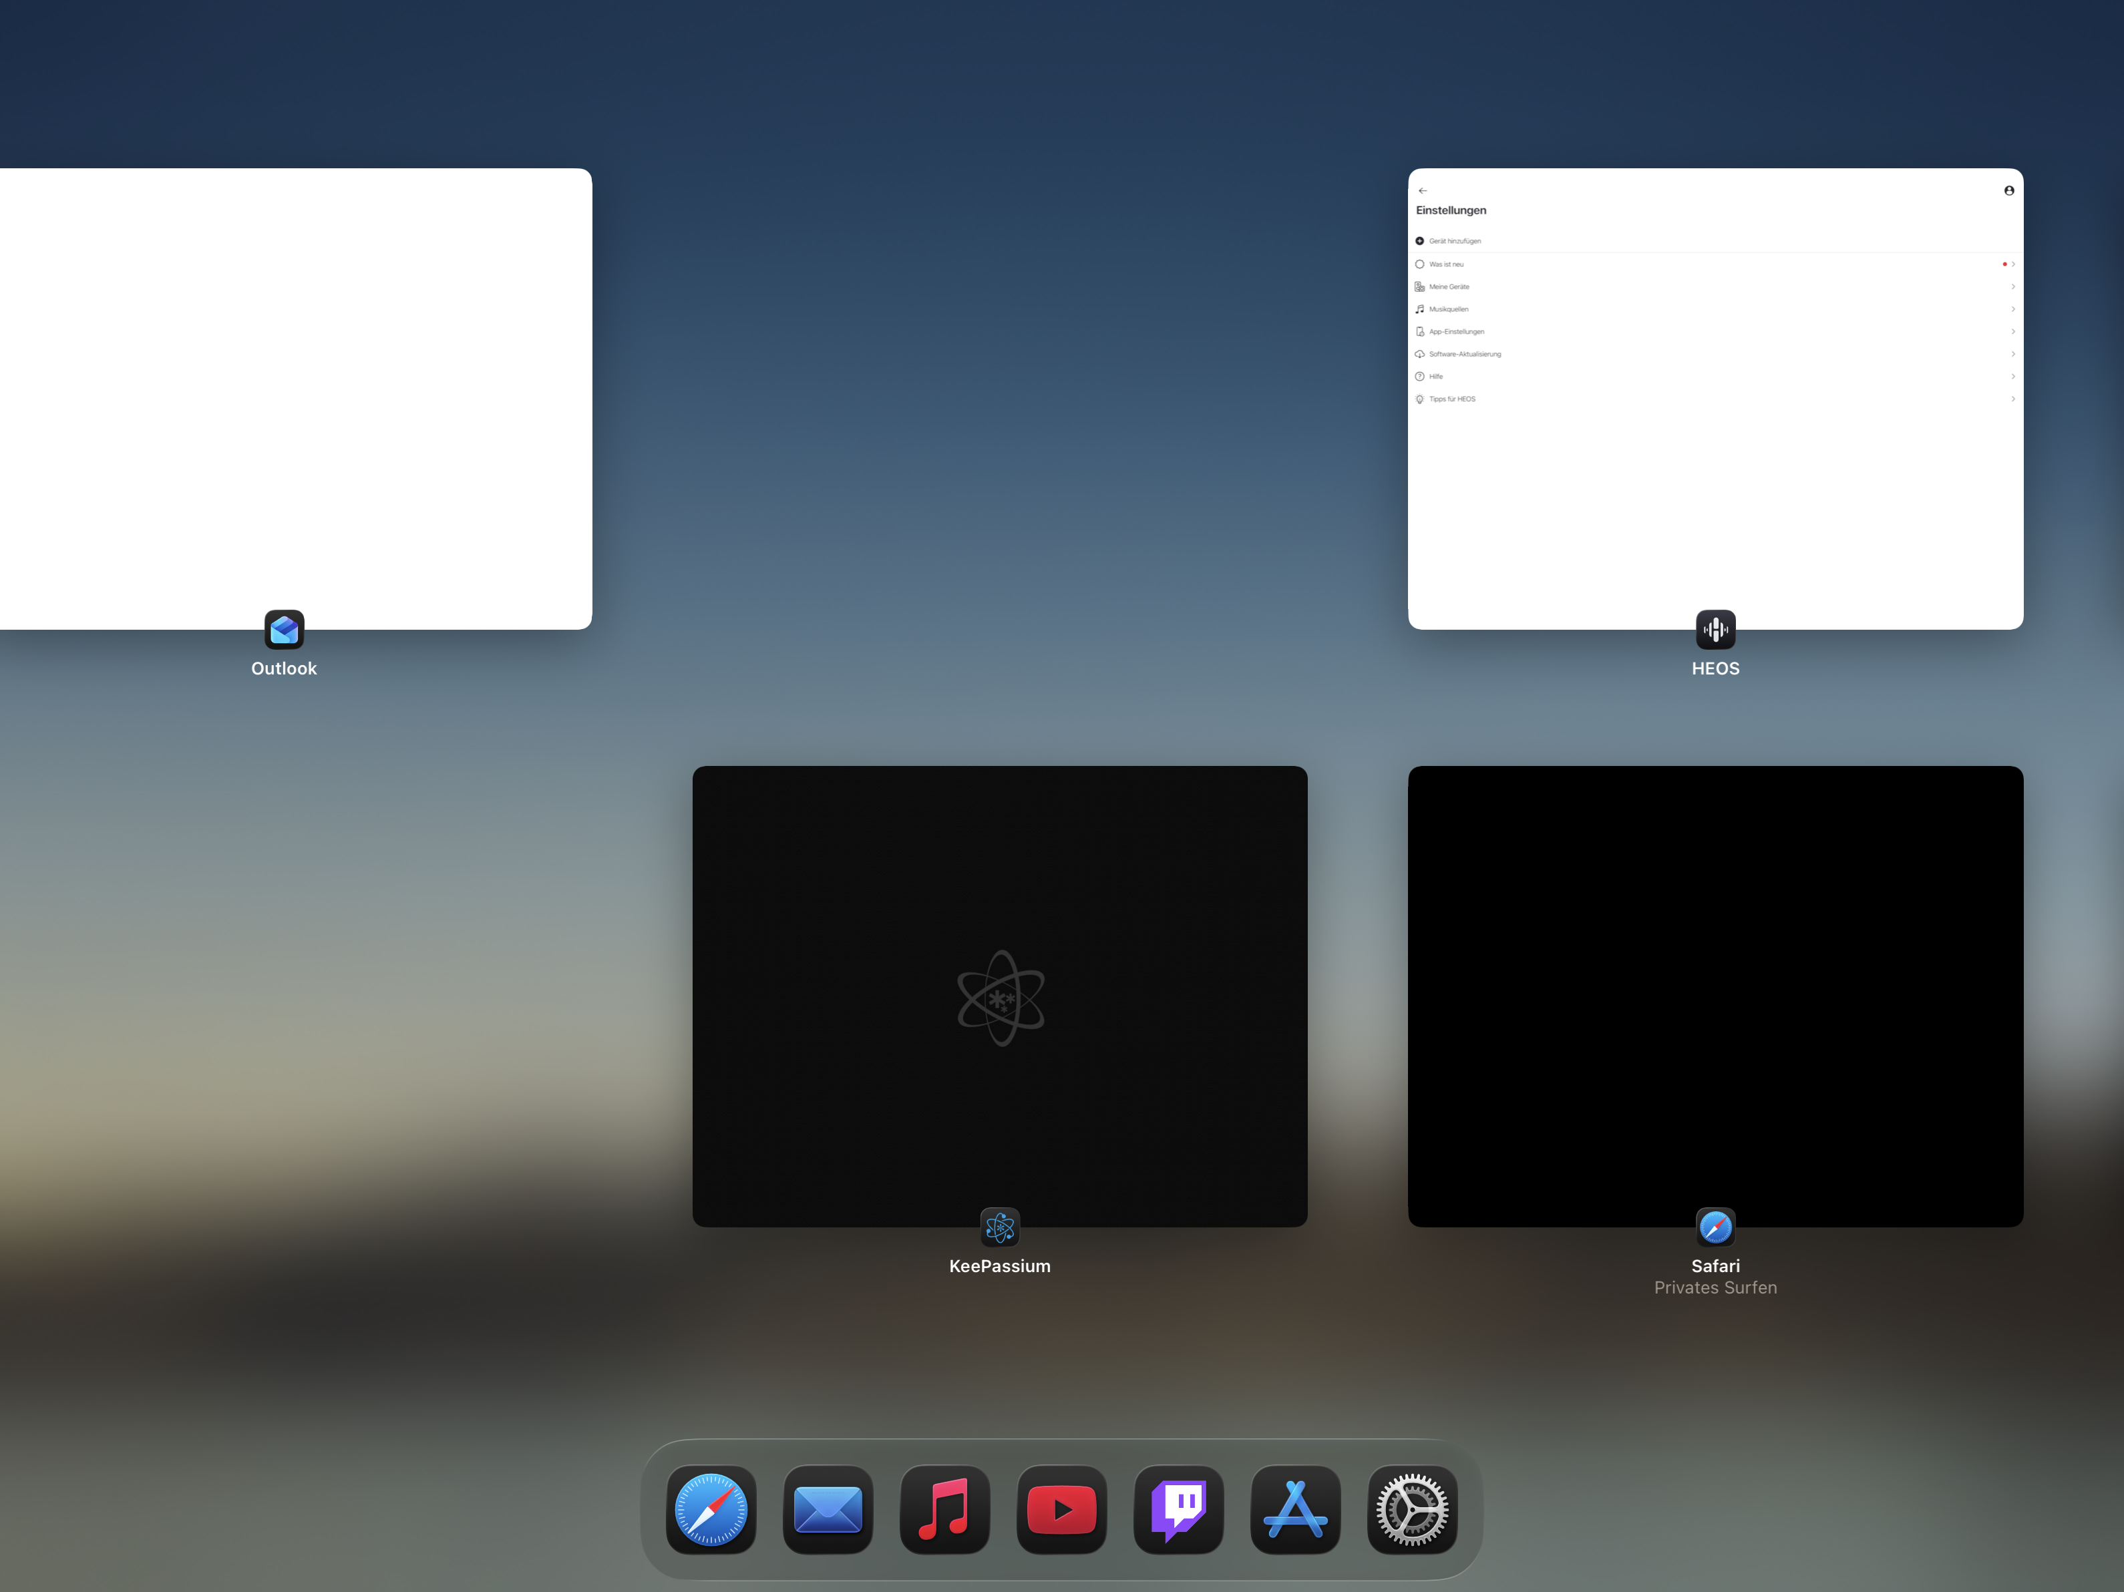Open the 'Tipps für HEOS' link
The height and width of the screenshot is (1592, 2124).
tap(1452, 399)
